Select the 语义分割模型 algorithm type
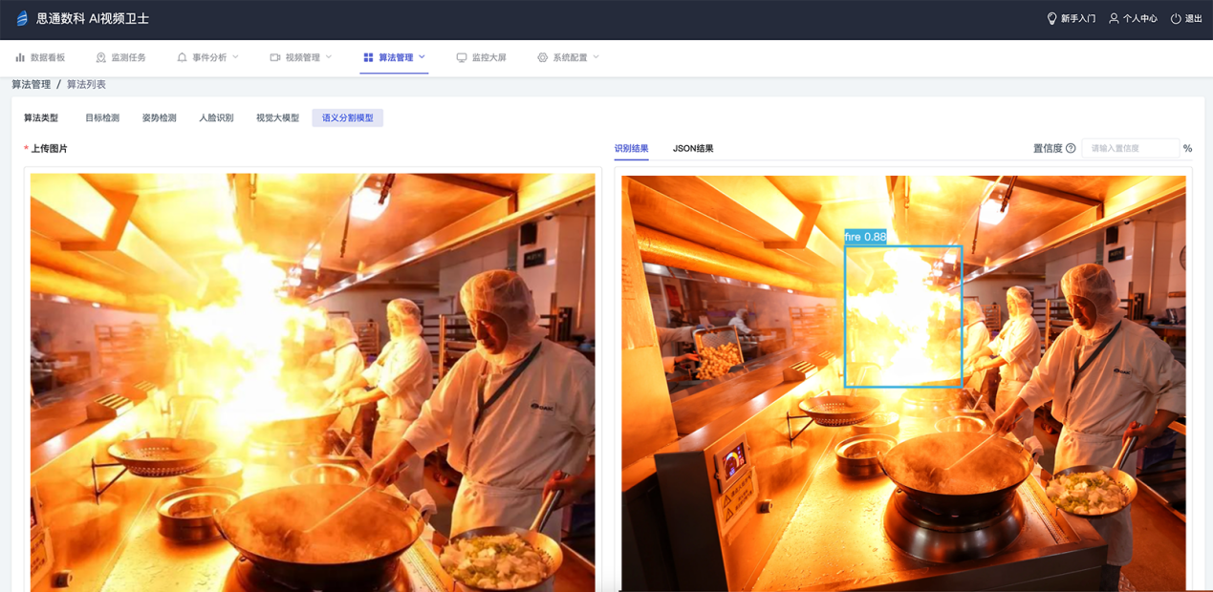1213x592 pixels. point(348,118)
